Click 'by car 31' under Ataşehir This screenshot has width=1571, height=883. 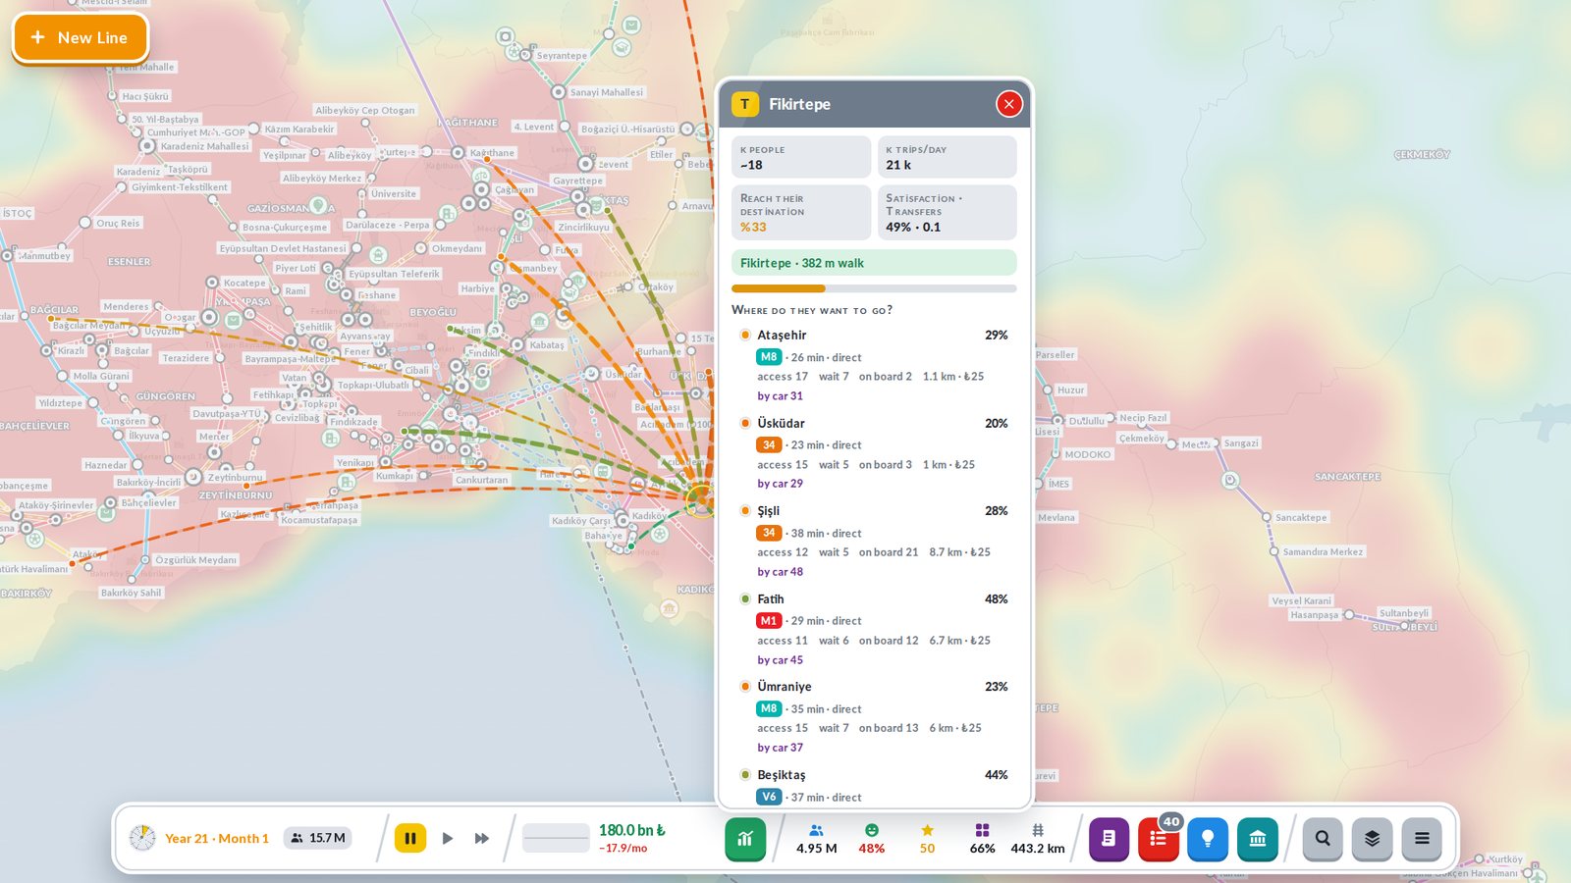(x=780, y=396)
